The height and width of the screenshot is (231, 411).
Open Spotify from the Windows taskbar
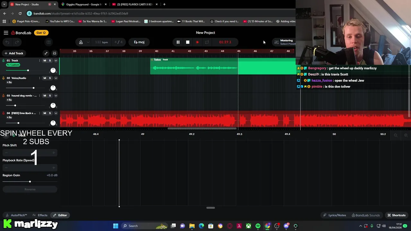258,226
